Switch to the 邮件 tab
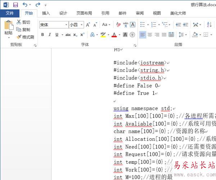This screenshot has width=216, height=180. click(122, 13)
